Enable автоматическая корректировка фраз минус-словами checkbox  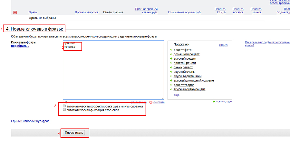click(x=65, y=106)
